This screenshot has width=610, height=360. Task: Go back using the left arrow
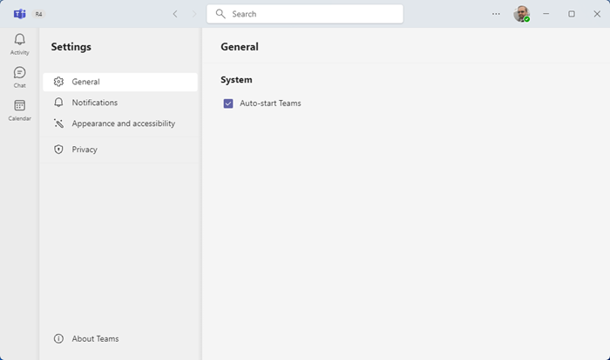(175, 14)
